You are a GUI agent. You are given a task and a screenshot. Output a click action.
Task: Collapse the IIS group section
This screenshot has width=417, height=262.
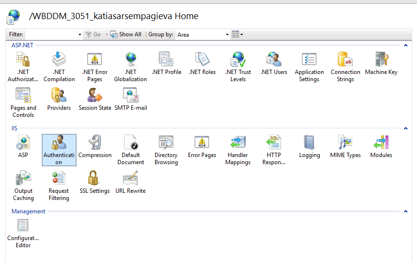coord(406,128)
